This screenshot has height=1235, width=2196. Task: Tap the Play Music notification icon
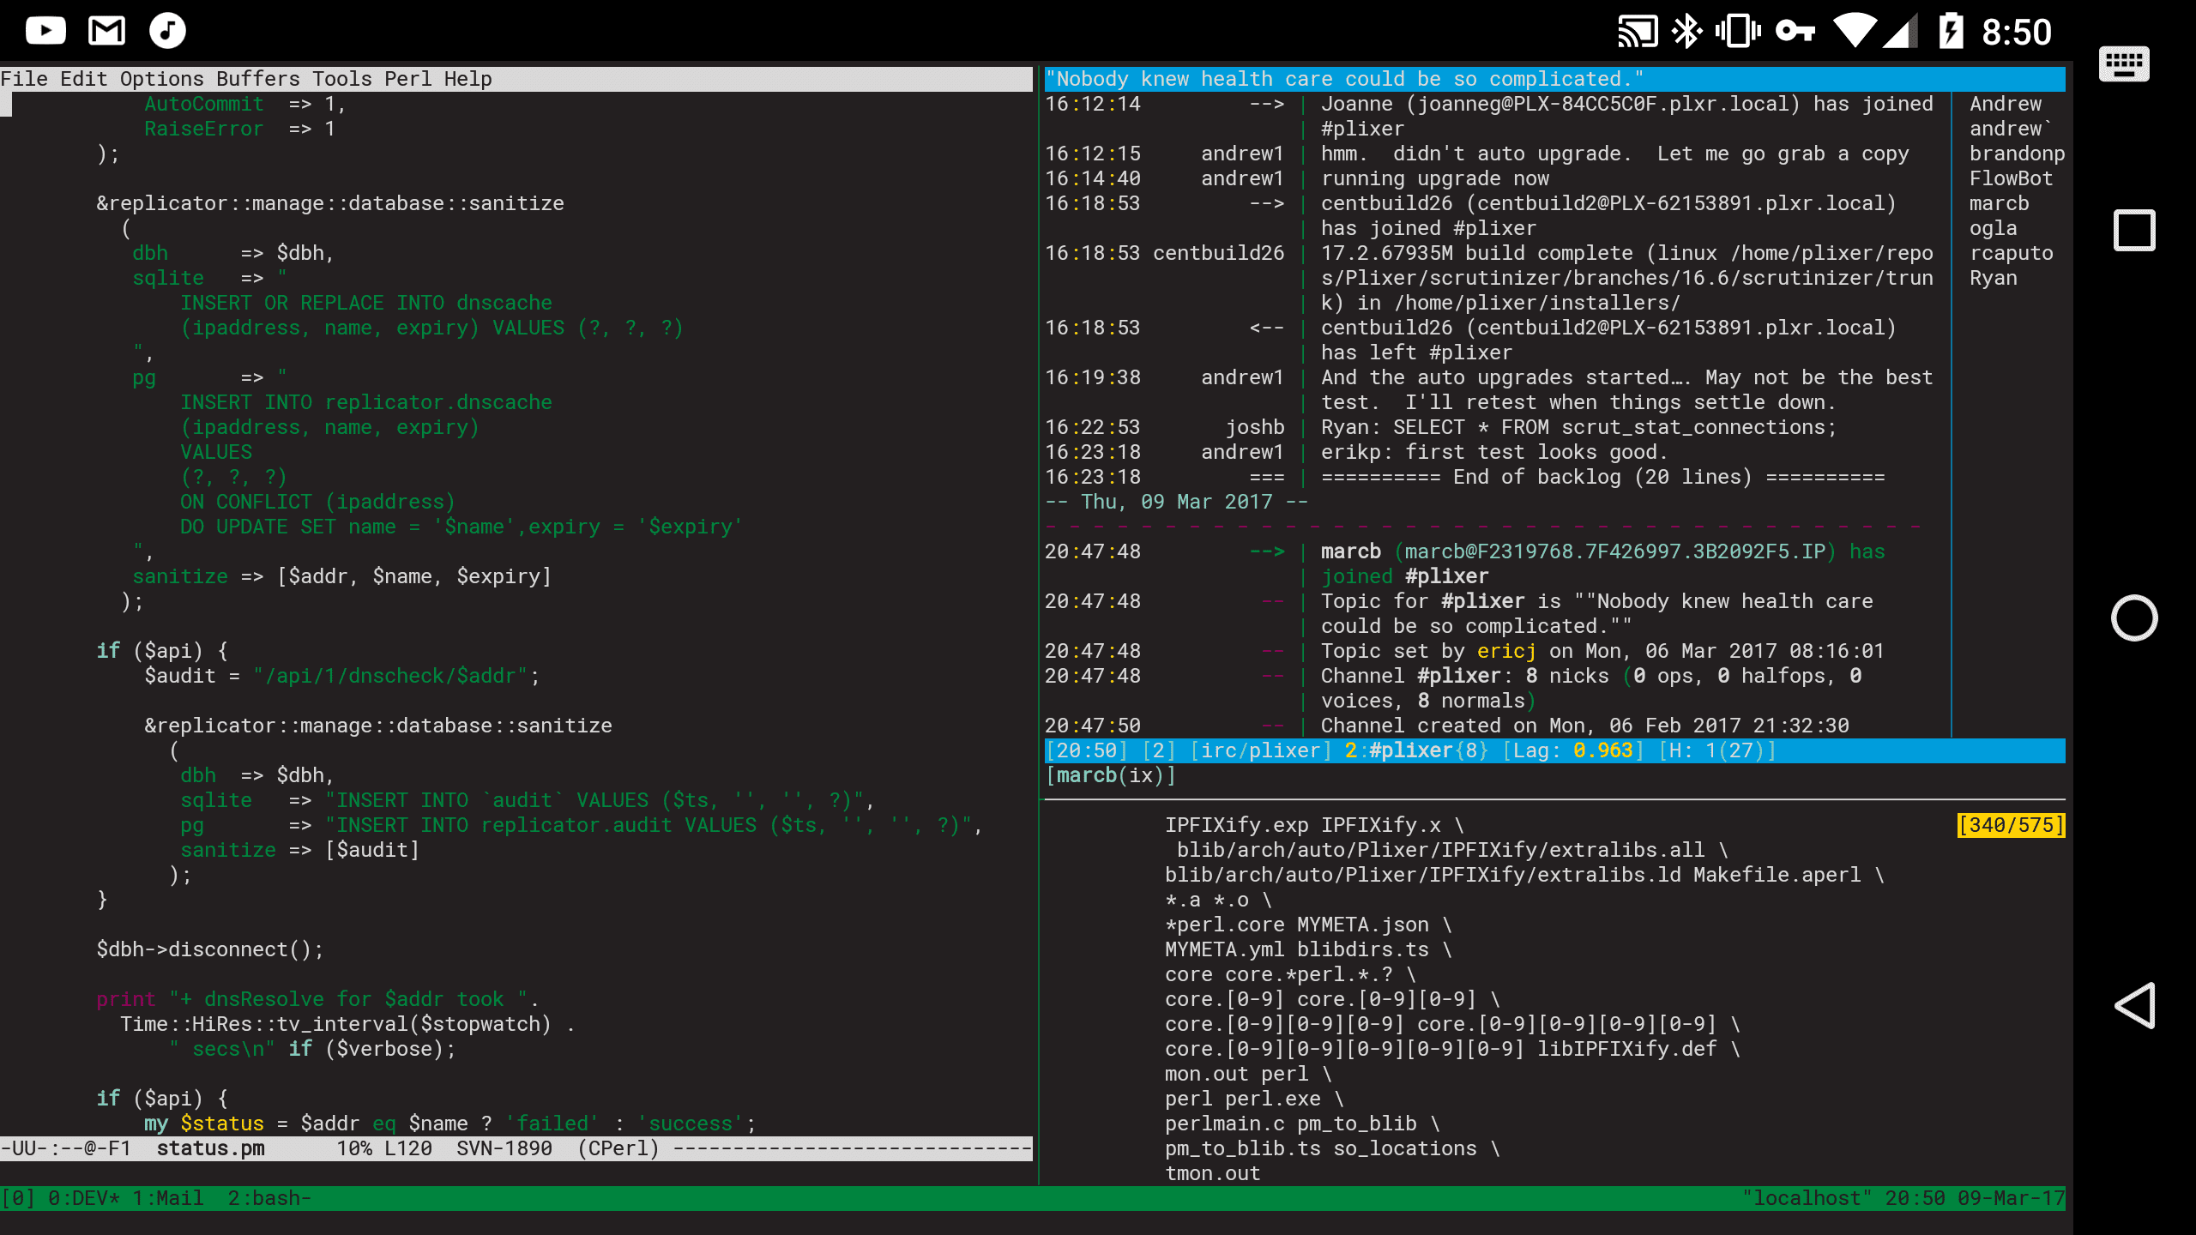[166, 31]
